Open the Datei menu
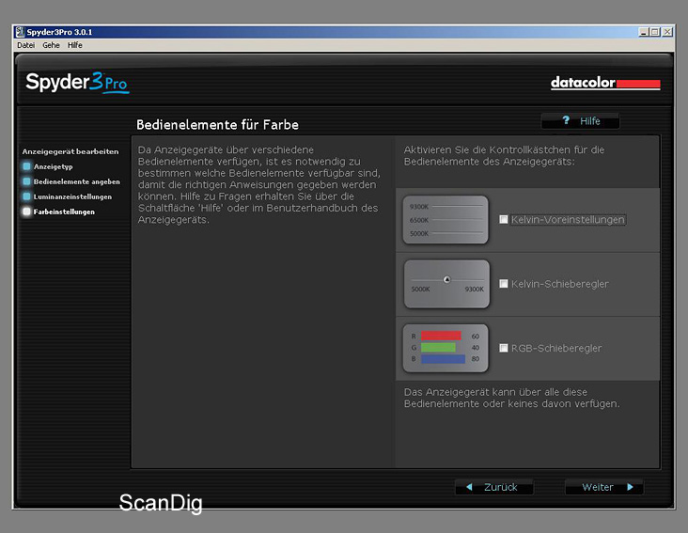688x533 pixels. (x=26, y=45)
